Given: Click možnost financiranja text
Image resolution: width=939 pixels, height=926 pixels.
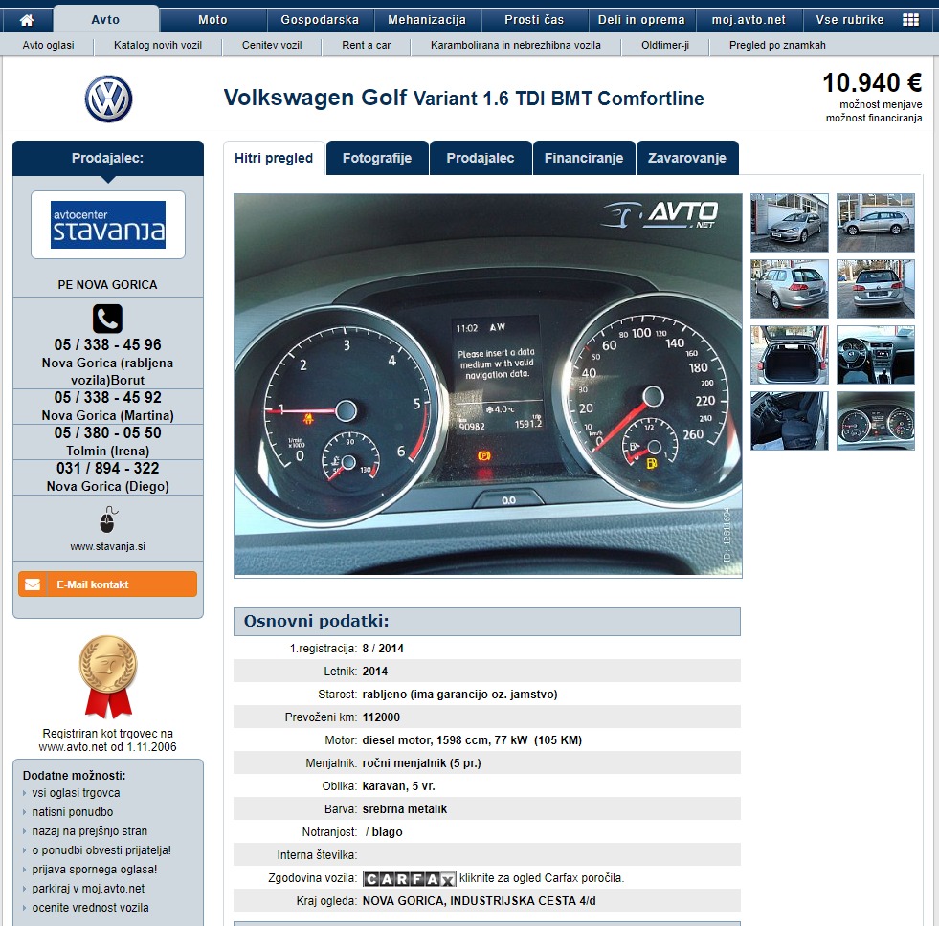Looking at the screenshot, I should (874, 118).
